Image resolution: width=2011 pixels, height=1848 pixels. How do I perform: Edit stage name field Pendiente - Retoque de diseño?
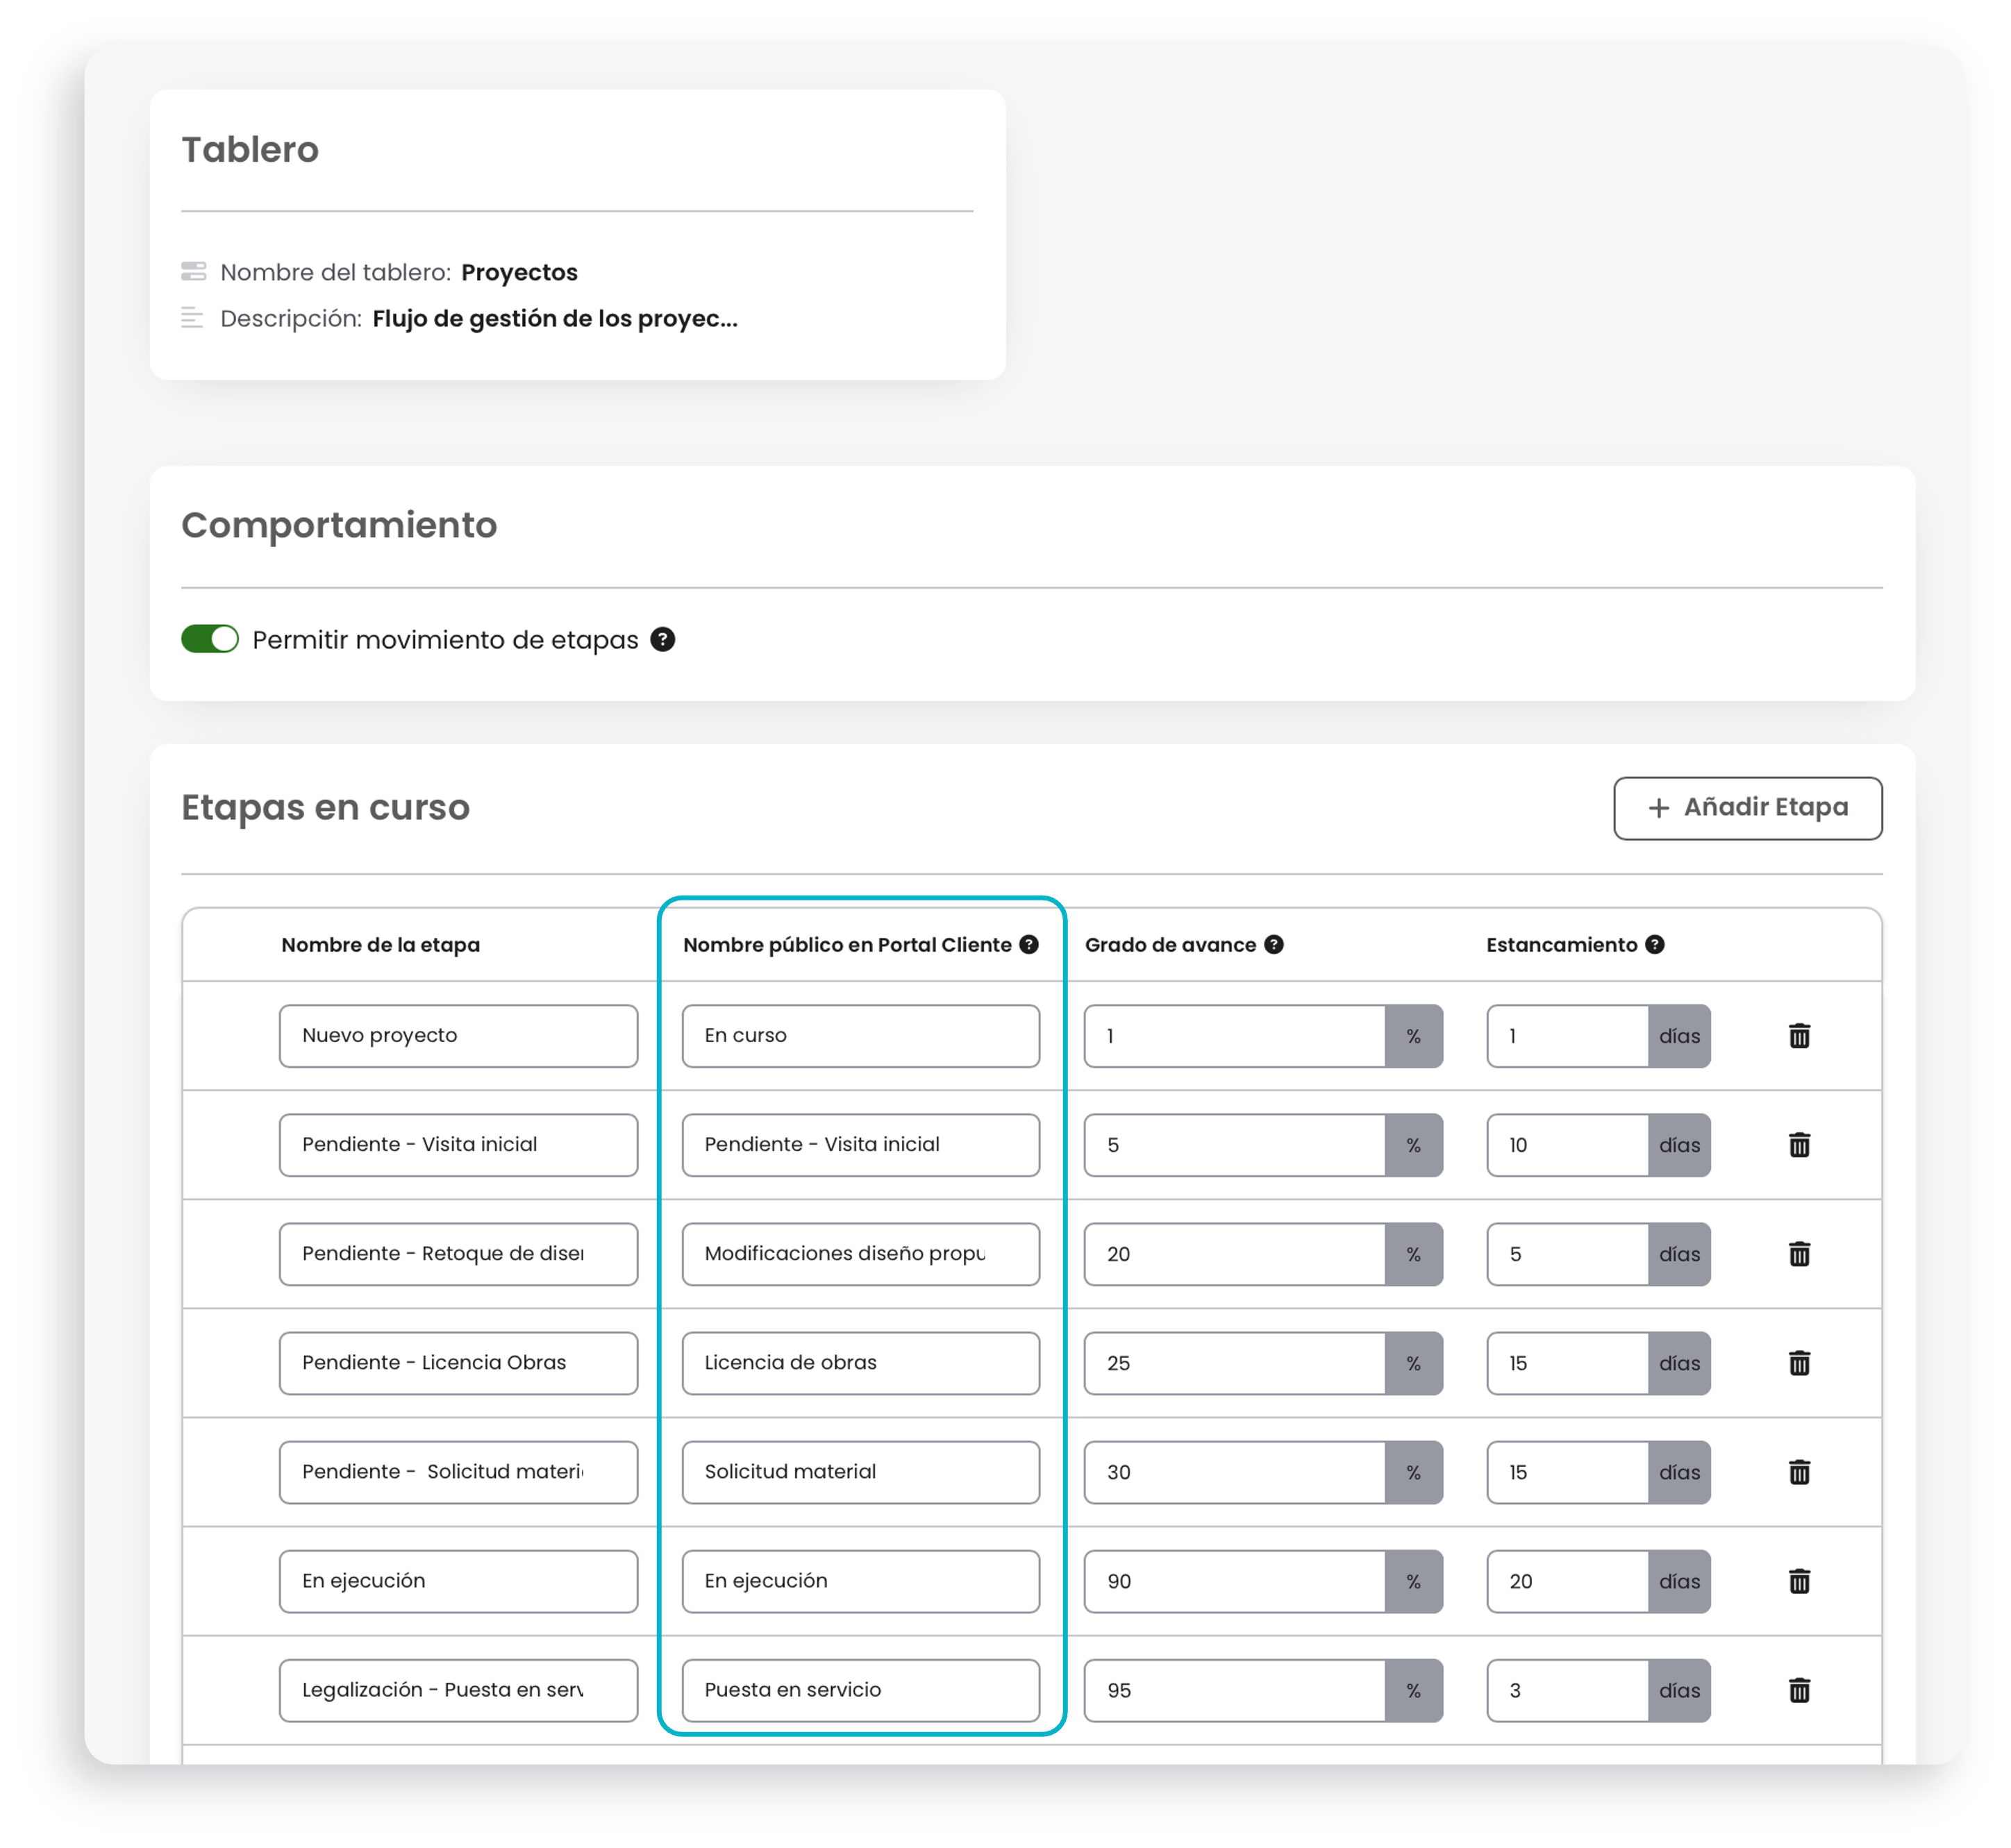(458, 1253)
